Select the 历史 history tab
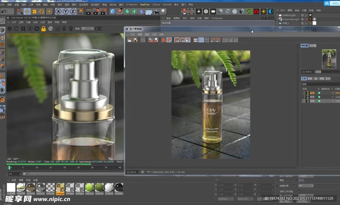Screen dimensions: 340x205 pos(303,78)
